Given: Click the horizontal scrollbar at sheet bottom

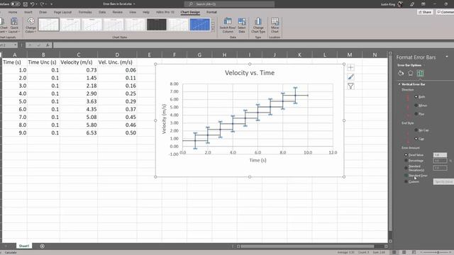Looking at the screenshot, I should pyautogui.click(x=307, y=246).
